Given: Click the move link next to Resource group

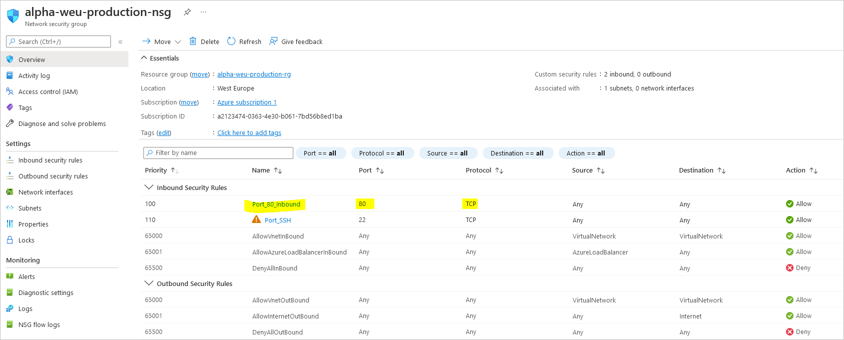Looking at the screenshot, I should tap(200, 74).
